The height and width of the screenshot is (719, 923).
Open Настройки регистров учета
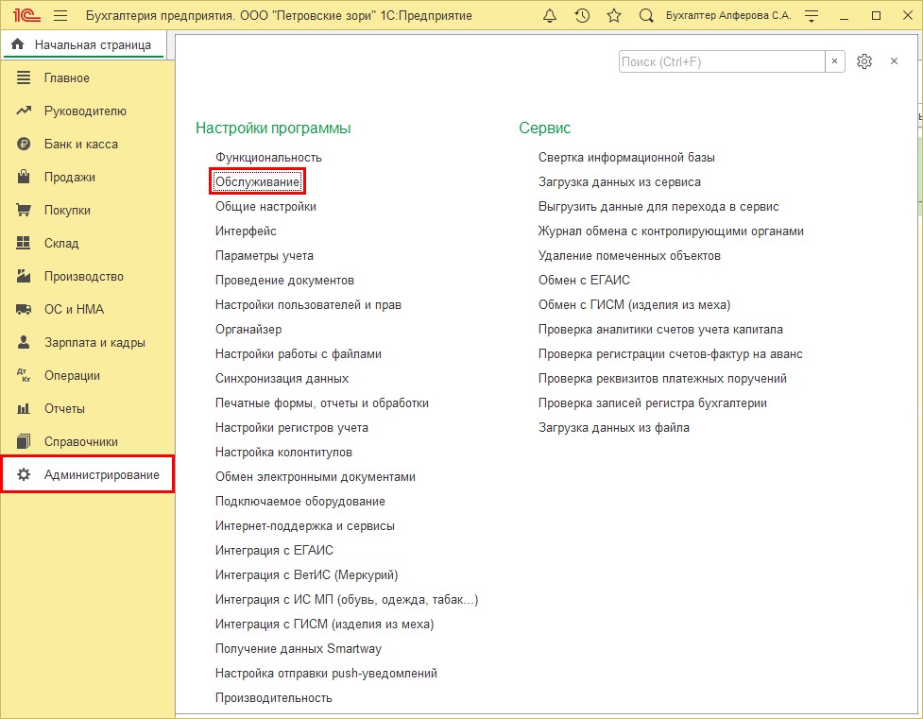pyautogui.click(x=291, y=427)
